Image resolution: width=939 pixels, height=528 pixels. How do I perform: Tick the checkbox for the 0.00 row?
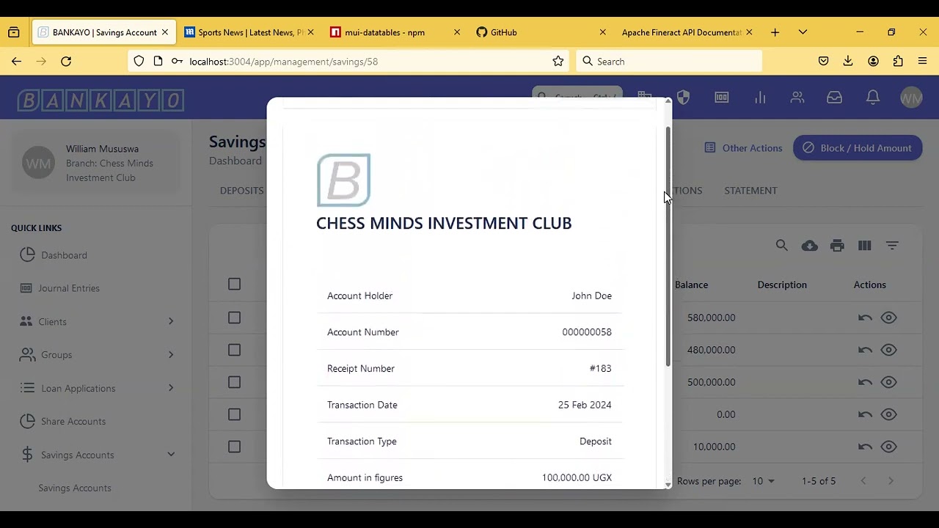pyautogui.click(x=234, y=414)
